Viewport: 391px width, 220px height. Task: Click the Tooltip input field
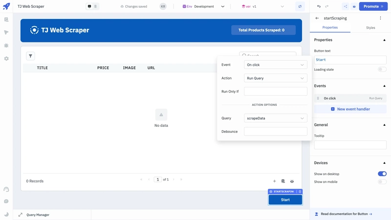coord(350,145)
